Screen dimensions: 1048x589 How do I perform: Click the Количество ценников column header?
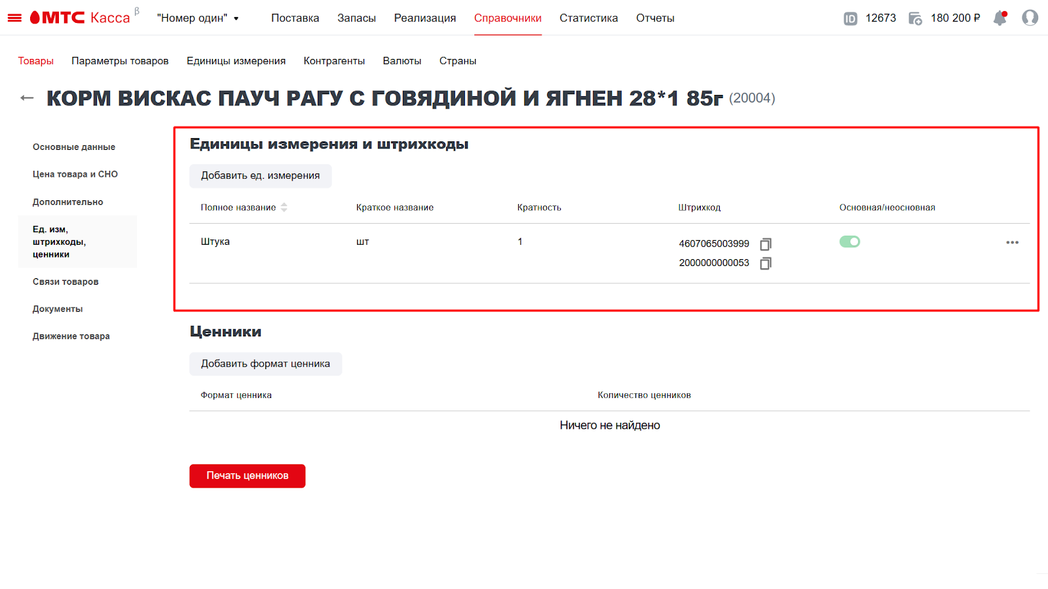[x=645, y=395]
